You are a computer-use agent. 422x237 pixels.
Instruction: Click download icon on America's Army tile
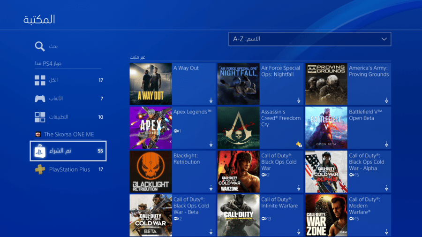[x=386, y=100]
